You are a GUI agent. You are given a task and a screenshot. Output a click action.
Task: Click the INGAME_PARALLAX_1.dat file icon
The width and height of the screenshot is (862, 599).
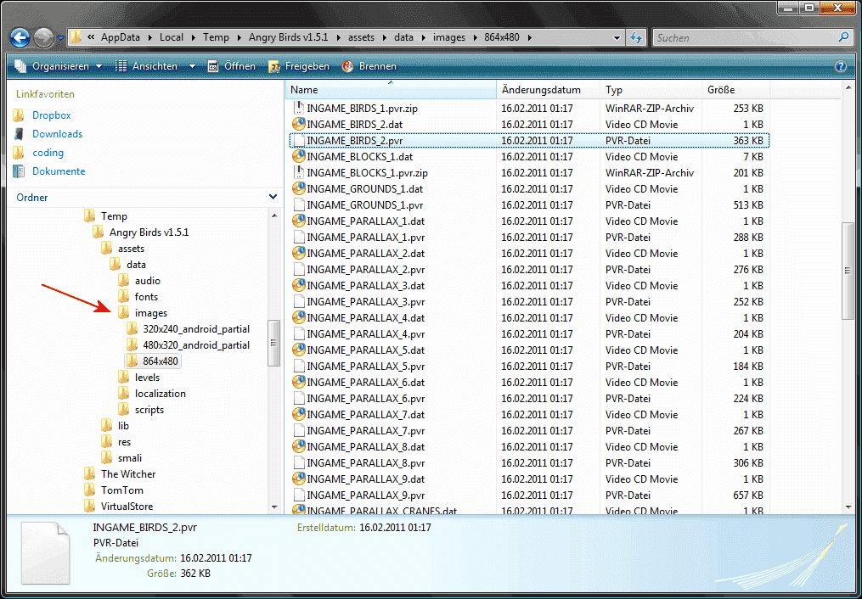[298, 221]
